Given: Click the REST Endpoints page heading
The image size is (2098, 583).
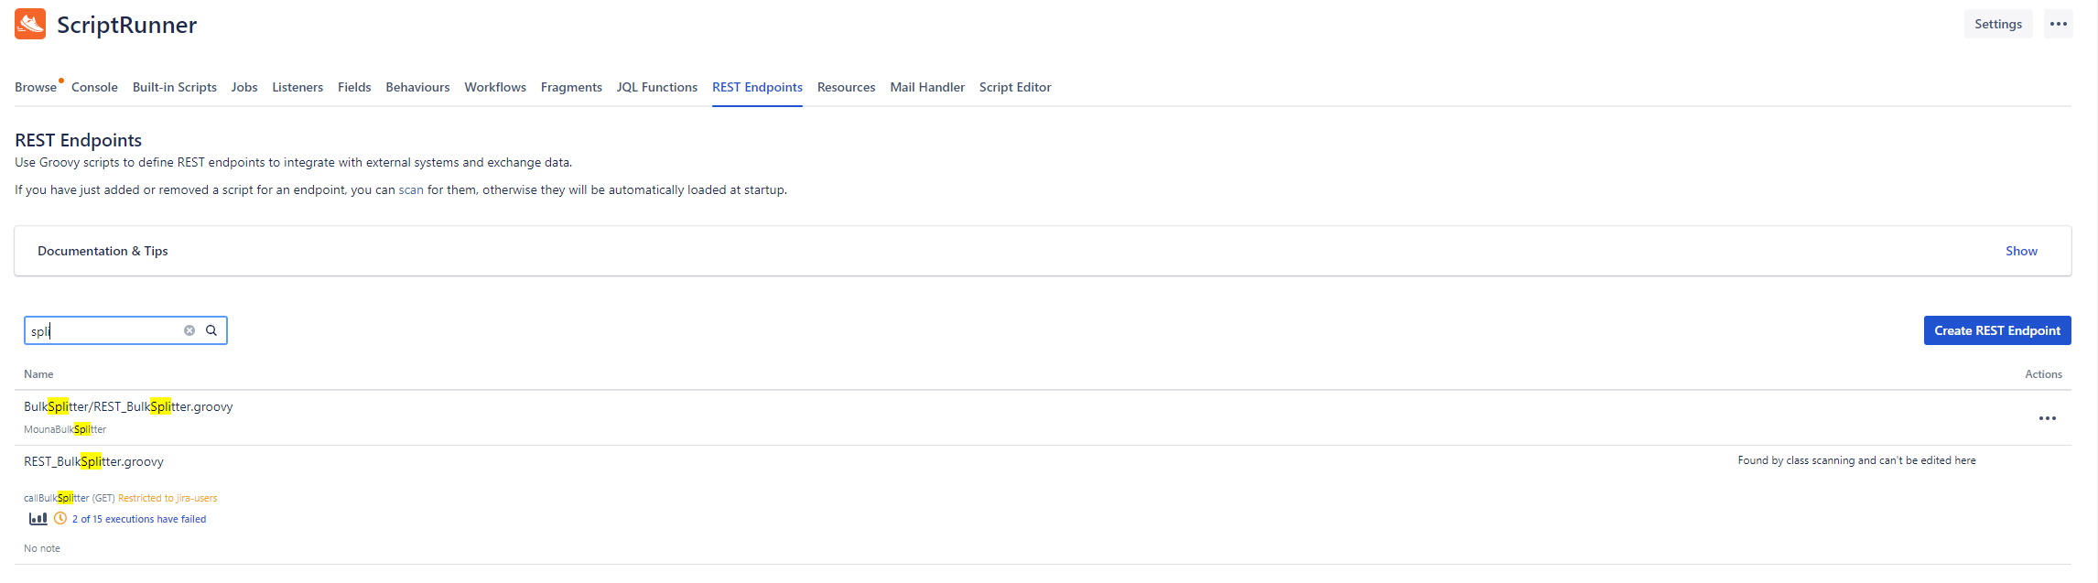Looking at the screenshot, I should tap(79, 140).
